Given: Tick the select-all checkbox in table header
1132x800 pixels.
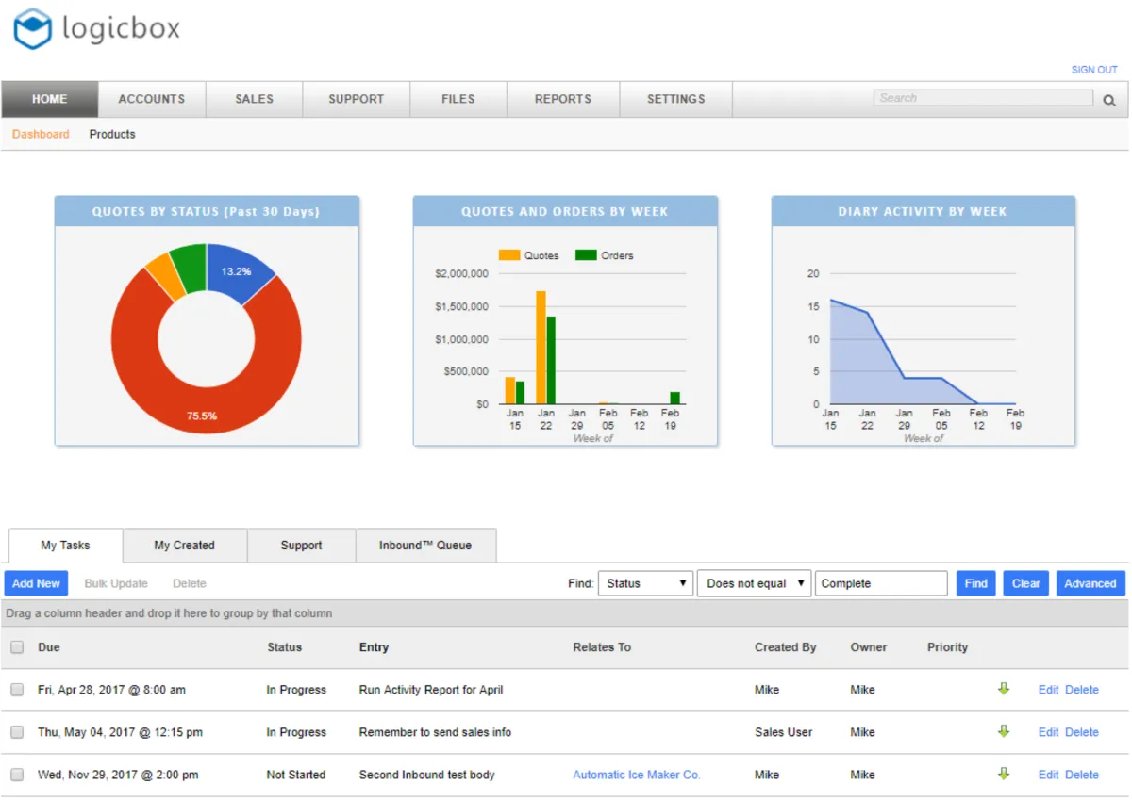Looking at the screenshot, I should pos(17,647).
